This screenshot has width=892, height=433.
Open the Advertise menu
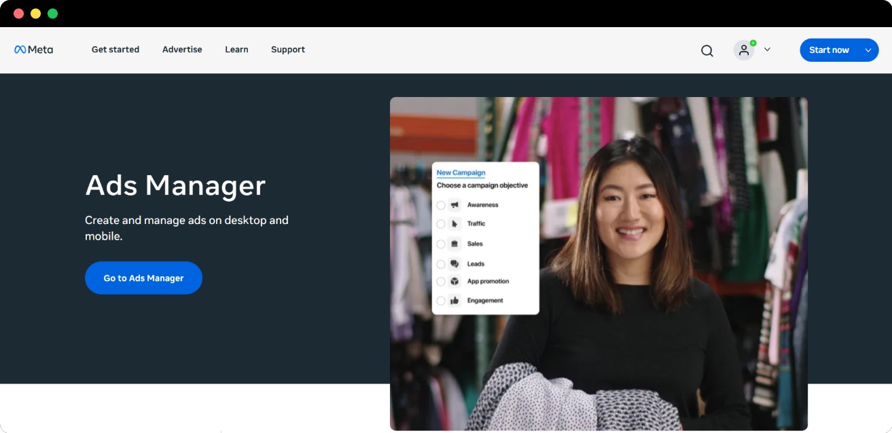coord(182,50)
